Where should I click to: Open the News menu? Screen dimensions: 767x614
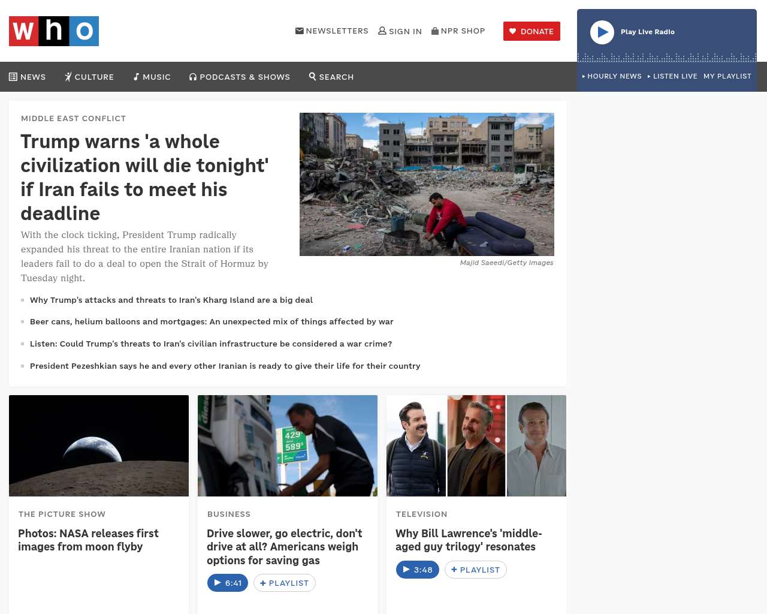click(28, 77)
